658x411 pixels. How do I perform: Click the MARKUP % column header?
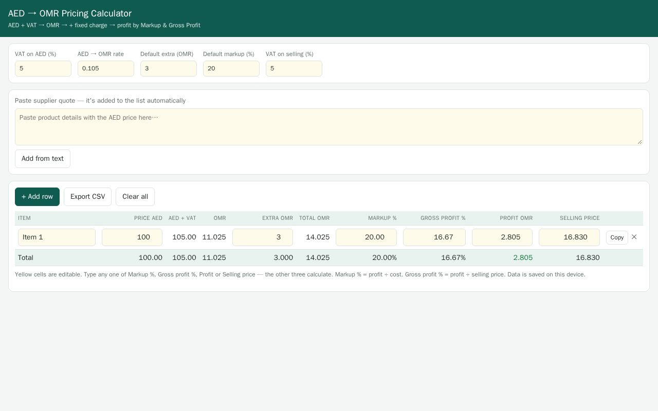382,218
